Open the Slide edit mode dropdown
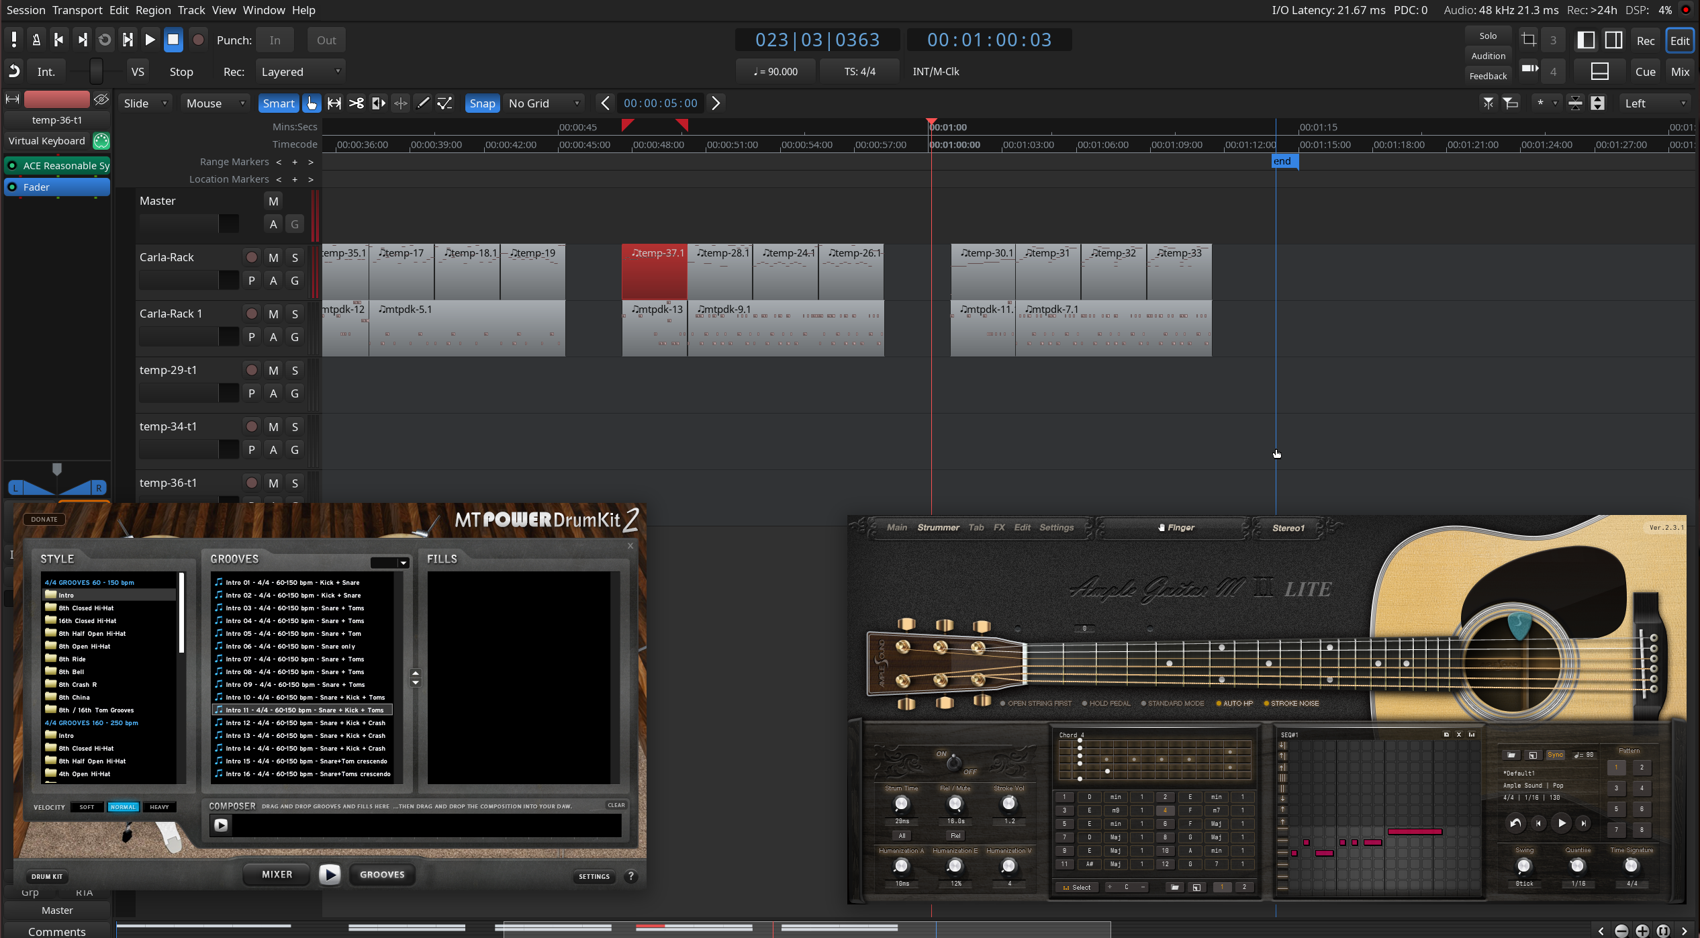The height and width of the screenshot is (938, 1700). pyautogui.click(x=145, y=103)
